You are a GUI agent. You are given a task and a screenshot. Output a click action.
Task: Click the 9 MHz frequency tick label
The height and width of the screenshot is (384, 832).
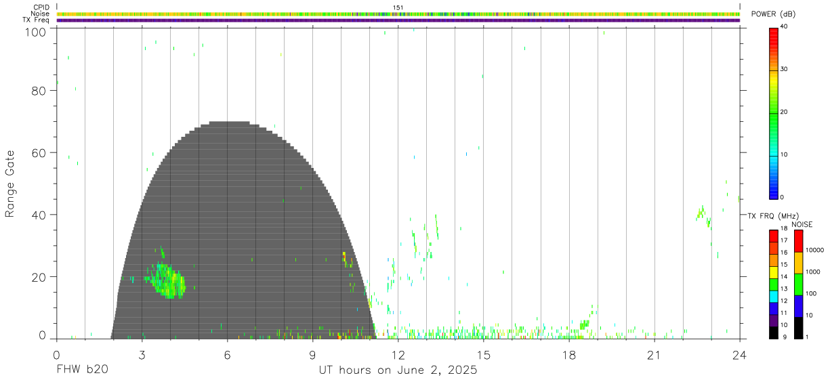pyautogui.click(x=784, y=337)
